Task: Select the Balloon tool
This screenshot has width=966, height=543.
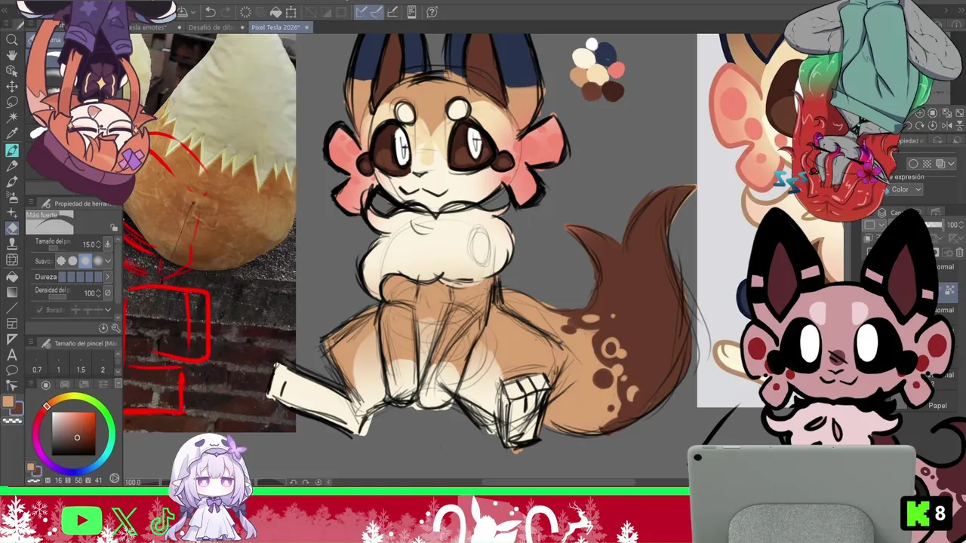Action: [x=12, y=370]
